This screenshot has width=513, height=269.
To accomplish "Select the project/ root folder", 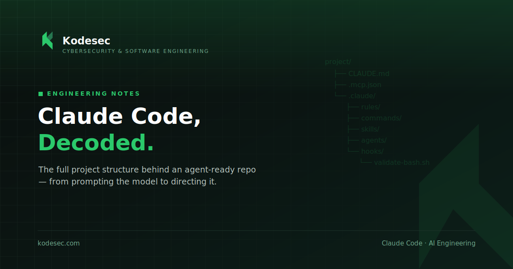I will [338, 62].
